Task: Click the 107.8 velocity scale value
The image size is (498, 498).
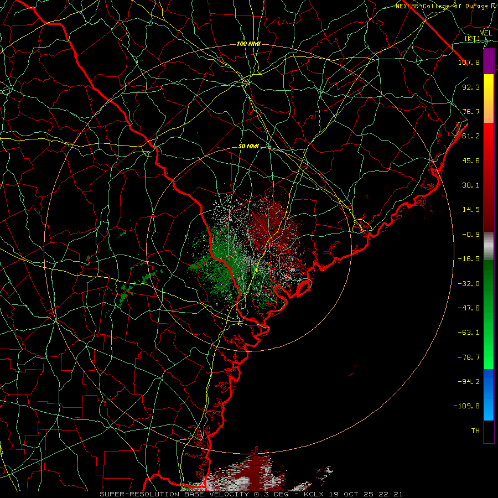Action: point(469,62)
